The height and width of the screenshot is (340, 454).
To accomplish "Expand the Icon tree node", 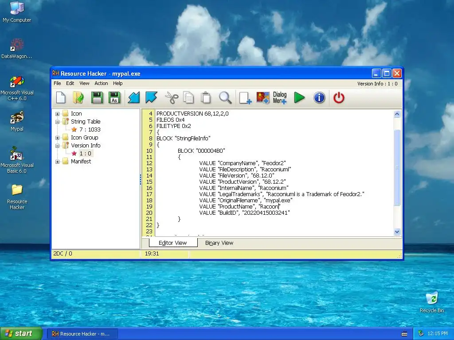I will (57, 114).
